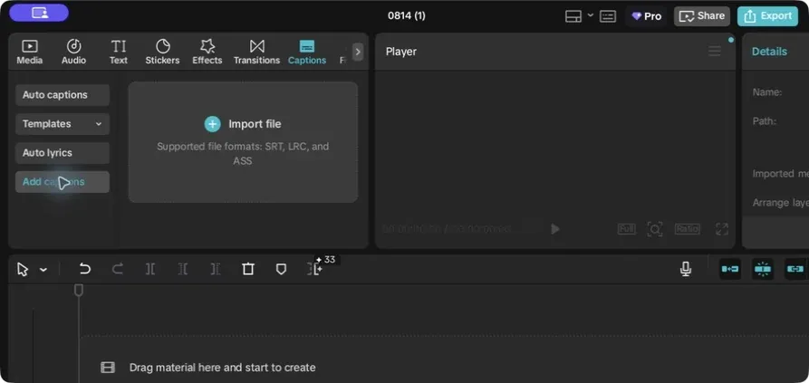Open the Stickers tab
Image resolution: width=809 pixels, height=383 pixels.
162,53
